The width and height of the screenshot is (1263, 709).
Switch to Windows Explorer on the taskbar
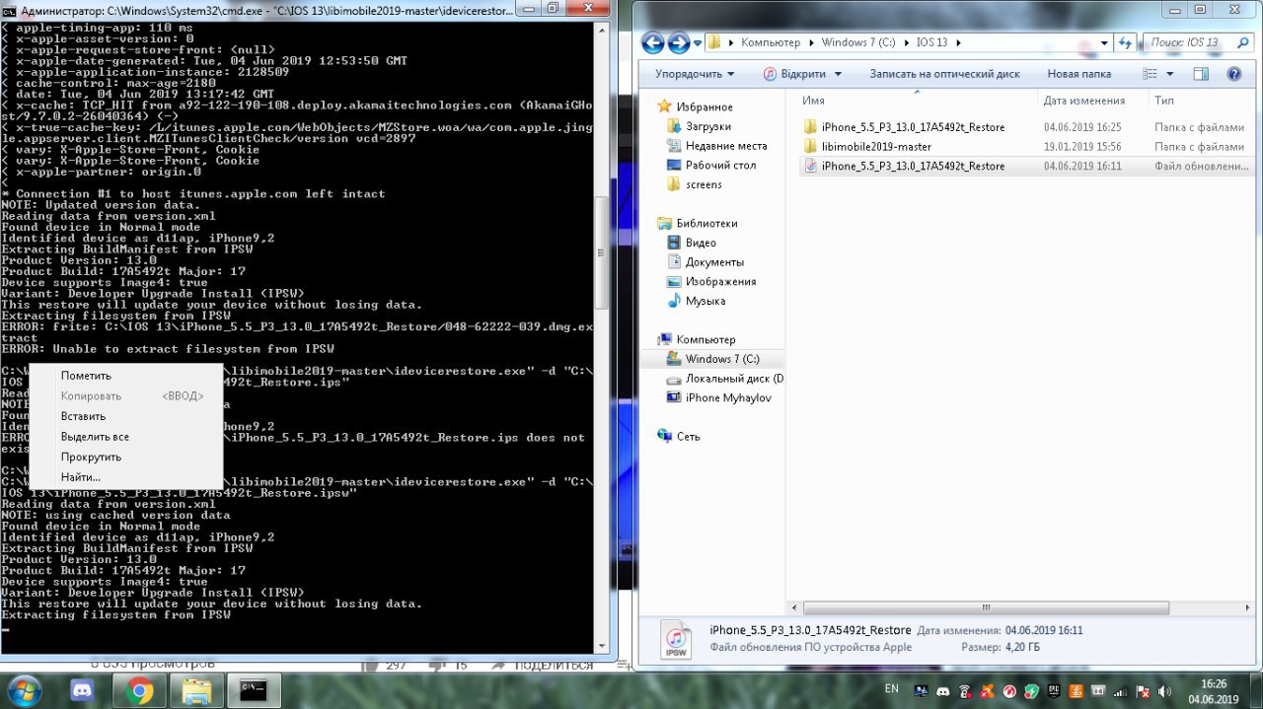coord(197,691)
